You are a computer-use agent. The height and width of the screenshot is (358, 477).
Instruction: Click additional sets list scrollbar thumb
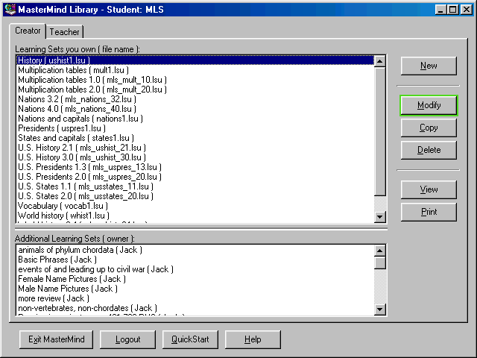coord(379,263)
